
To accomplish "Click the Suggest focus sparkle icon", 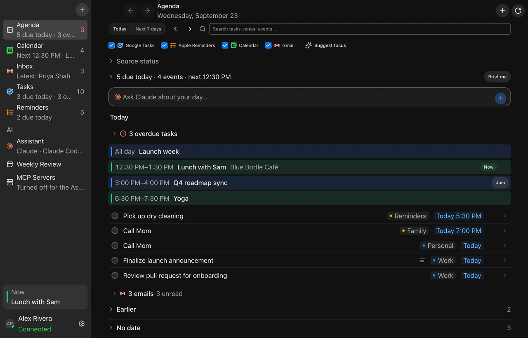I will (309, 45).
